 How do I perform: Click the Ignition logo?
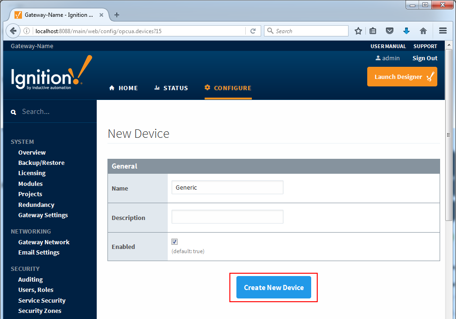[x=51, y=73]
